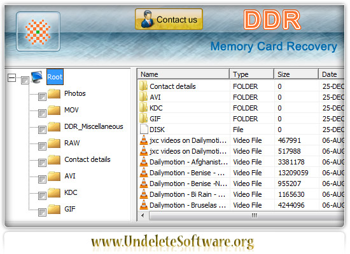Toggle the Root node checkbox
Screen dimensions: 350x254
click(x=25, y=80)
